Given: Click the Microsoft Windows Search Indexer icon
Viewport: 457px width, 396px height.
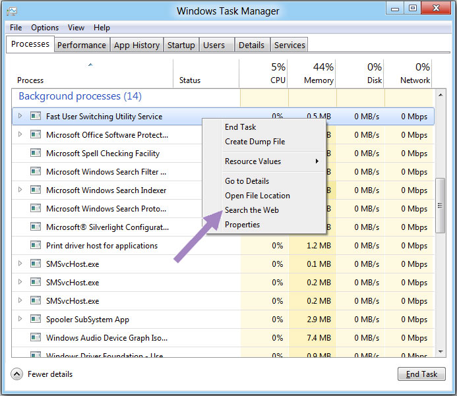Looking at the screenshot, I should (35, 190).
